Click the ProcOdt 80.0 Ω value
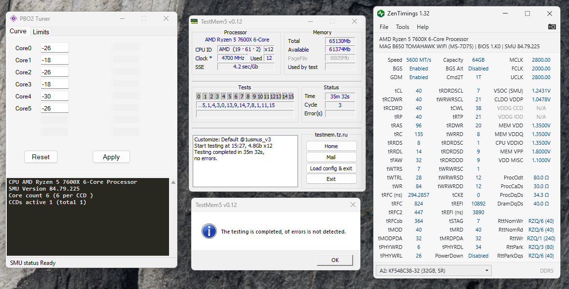Image resolution: width=569 pixels, height=289 pixels. [x=541, y=178]
